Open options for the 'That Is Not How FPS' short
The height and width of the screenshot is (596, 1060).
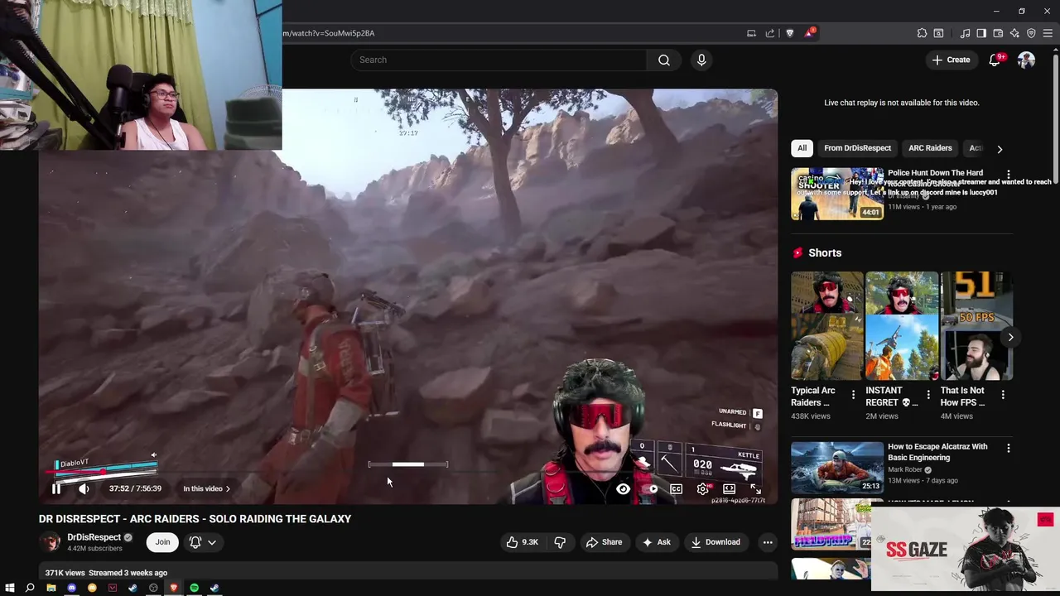click(1003, 395)
